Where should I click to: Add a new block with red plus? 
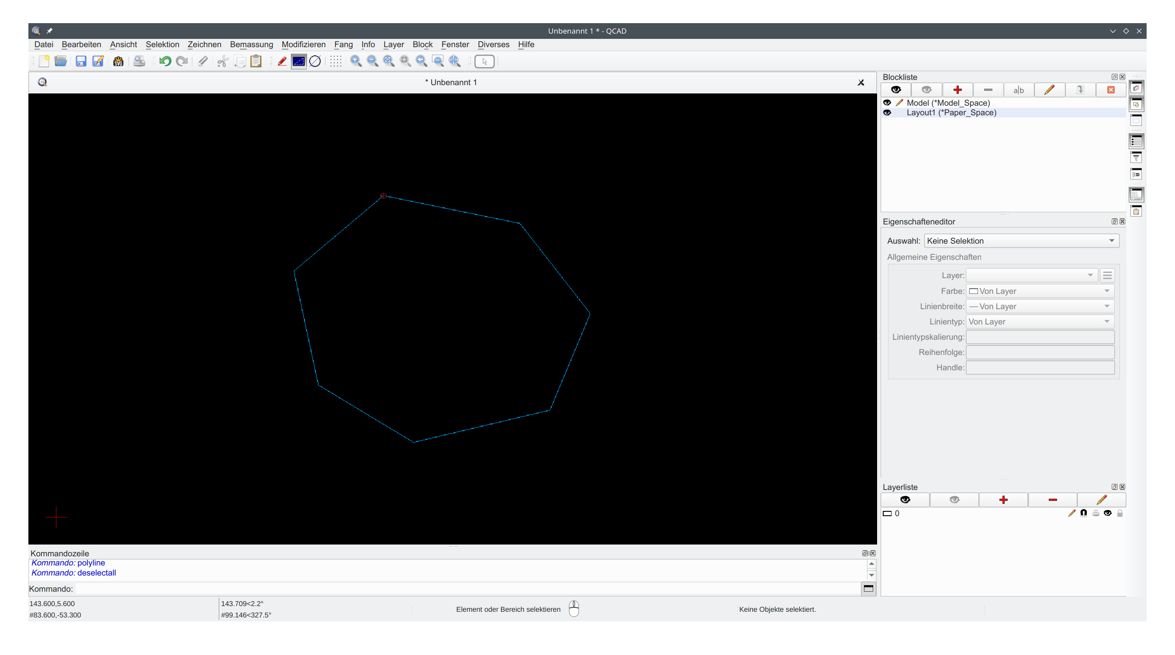pos(957,90)
